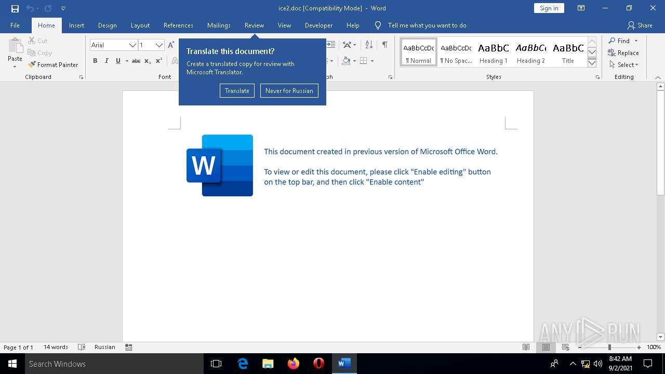665x374 pixels.
Task: Switch to Web Layout view
Action: click(x=566, y=347)
